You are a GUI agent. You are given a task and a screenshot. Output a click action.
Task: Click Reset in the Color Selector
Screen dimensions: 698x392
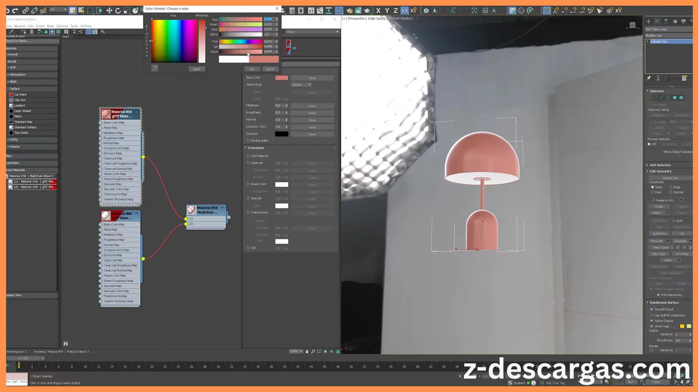coord(197,69)
